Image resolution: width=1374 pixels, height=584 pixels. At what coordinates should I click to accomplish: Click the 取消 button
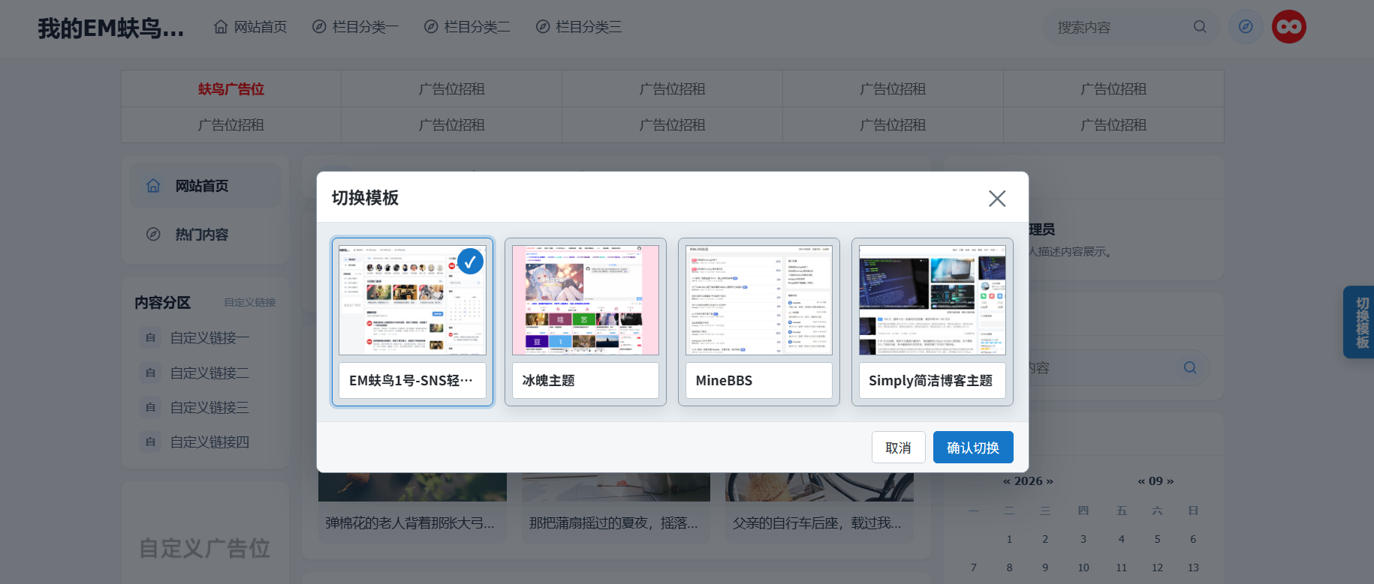pyautogui.click(x=899, y=448)
